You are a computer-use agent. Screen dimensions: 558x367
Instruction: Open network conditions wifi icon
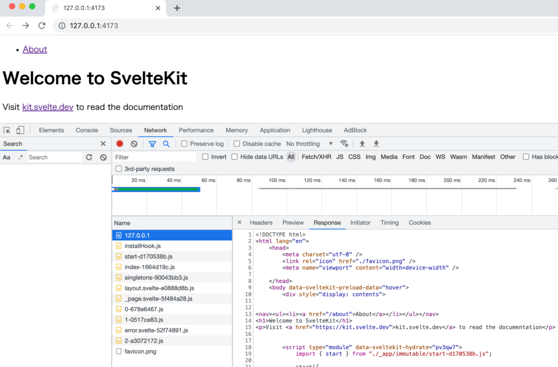coord(344,144)
